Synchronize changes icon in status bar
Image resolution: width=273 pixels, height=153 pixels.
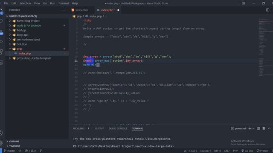click(x=20, y=151)
